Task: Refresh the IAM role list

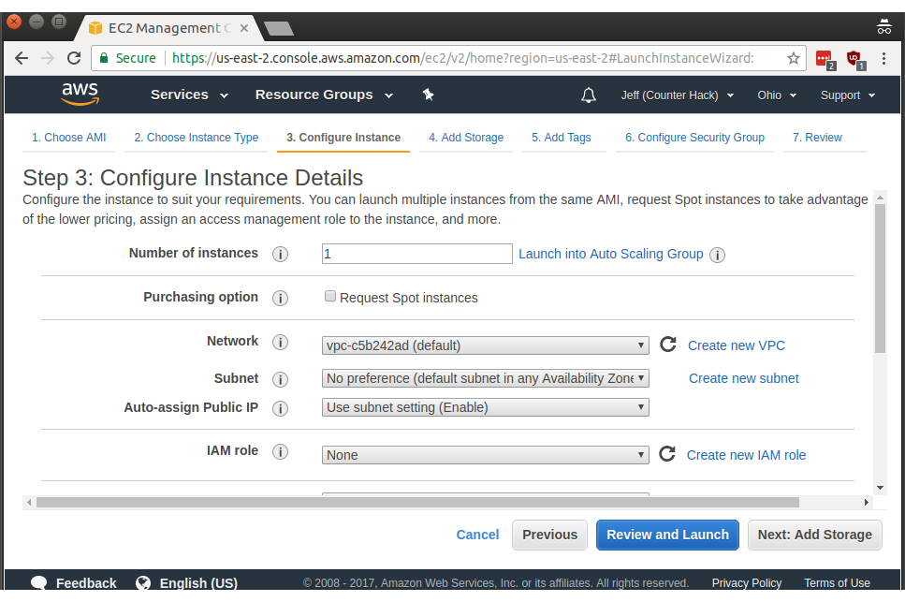Action: [x=667, y=454]
